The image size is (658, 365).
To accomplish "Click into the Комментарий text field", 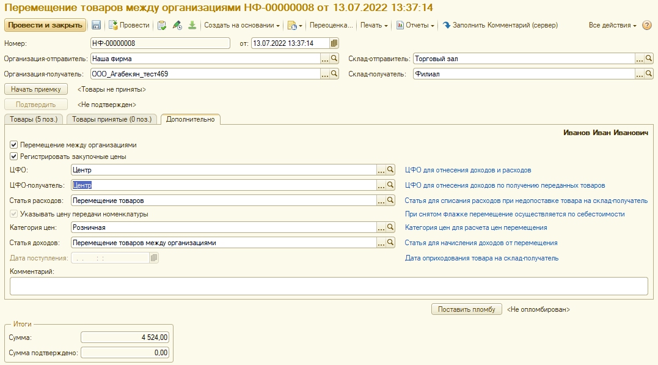I will (329, 286).
